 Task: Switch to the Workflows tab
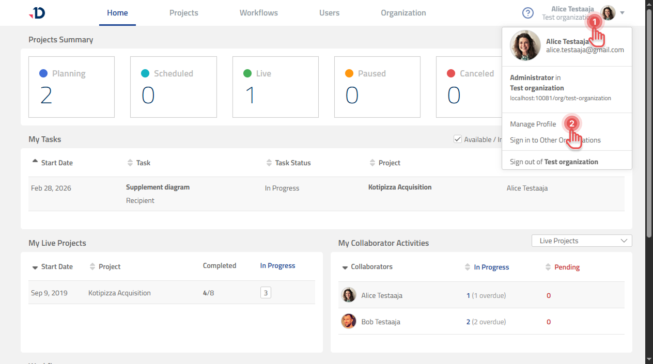click(x=258, y=13)
